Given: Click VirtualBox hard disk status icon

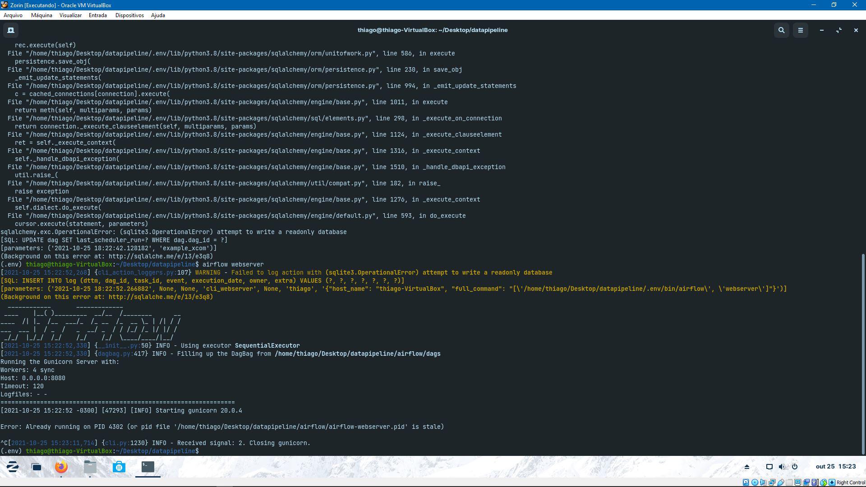Looking at the screenshot, I should point(746,482).
